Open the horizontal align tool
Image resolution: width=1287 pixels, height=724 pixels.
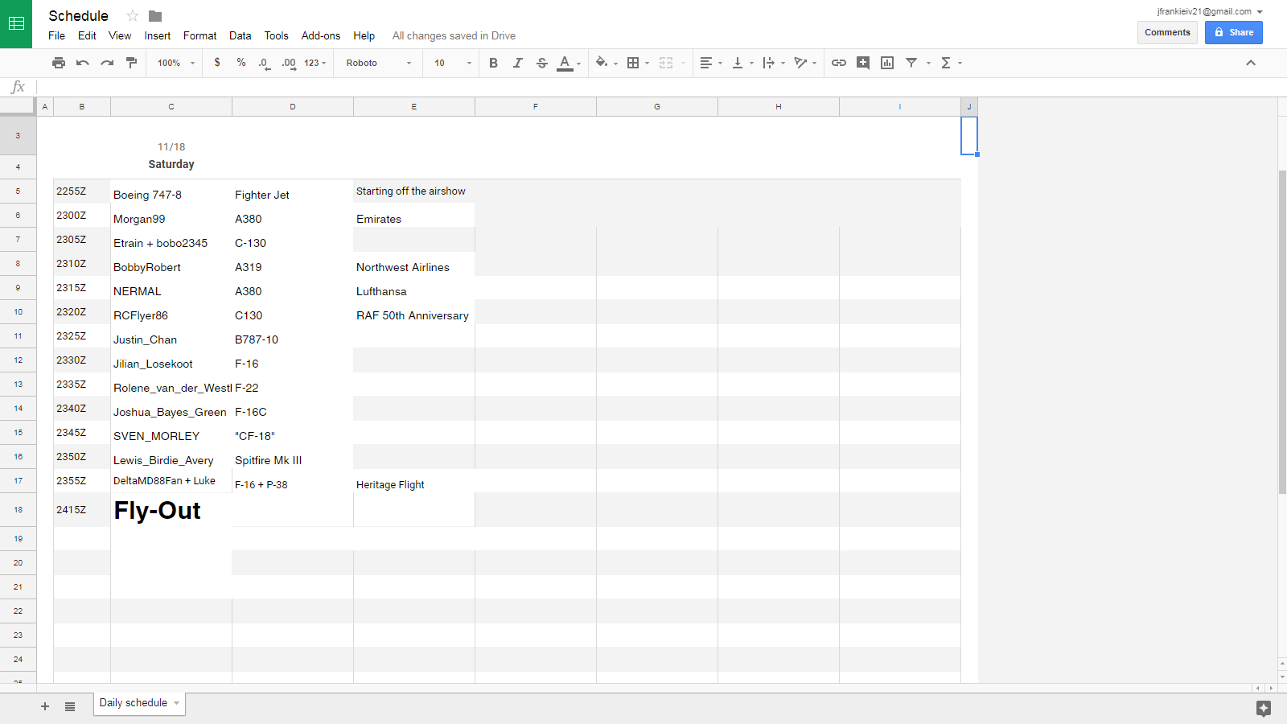pos(706,63)
